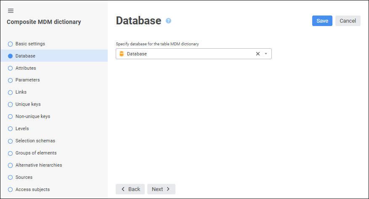Click the help question mark icon

tap(168, 21)
